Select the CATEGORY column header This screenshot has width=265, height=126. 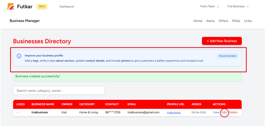point(87,104)
